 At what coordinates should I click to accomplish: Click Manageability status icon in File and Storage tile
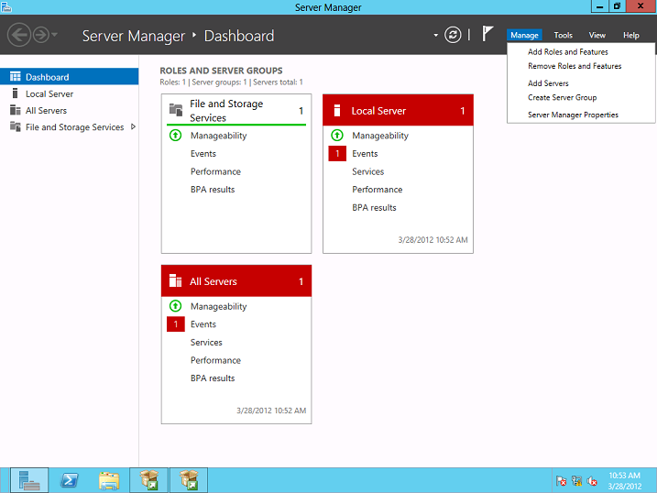coord(175,136)
